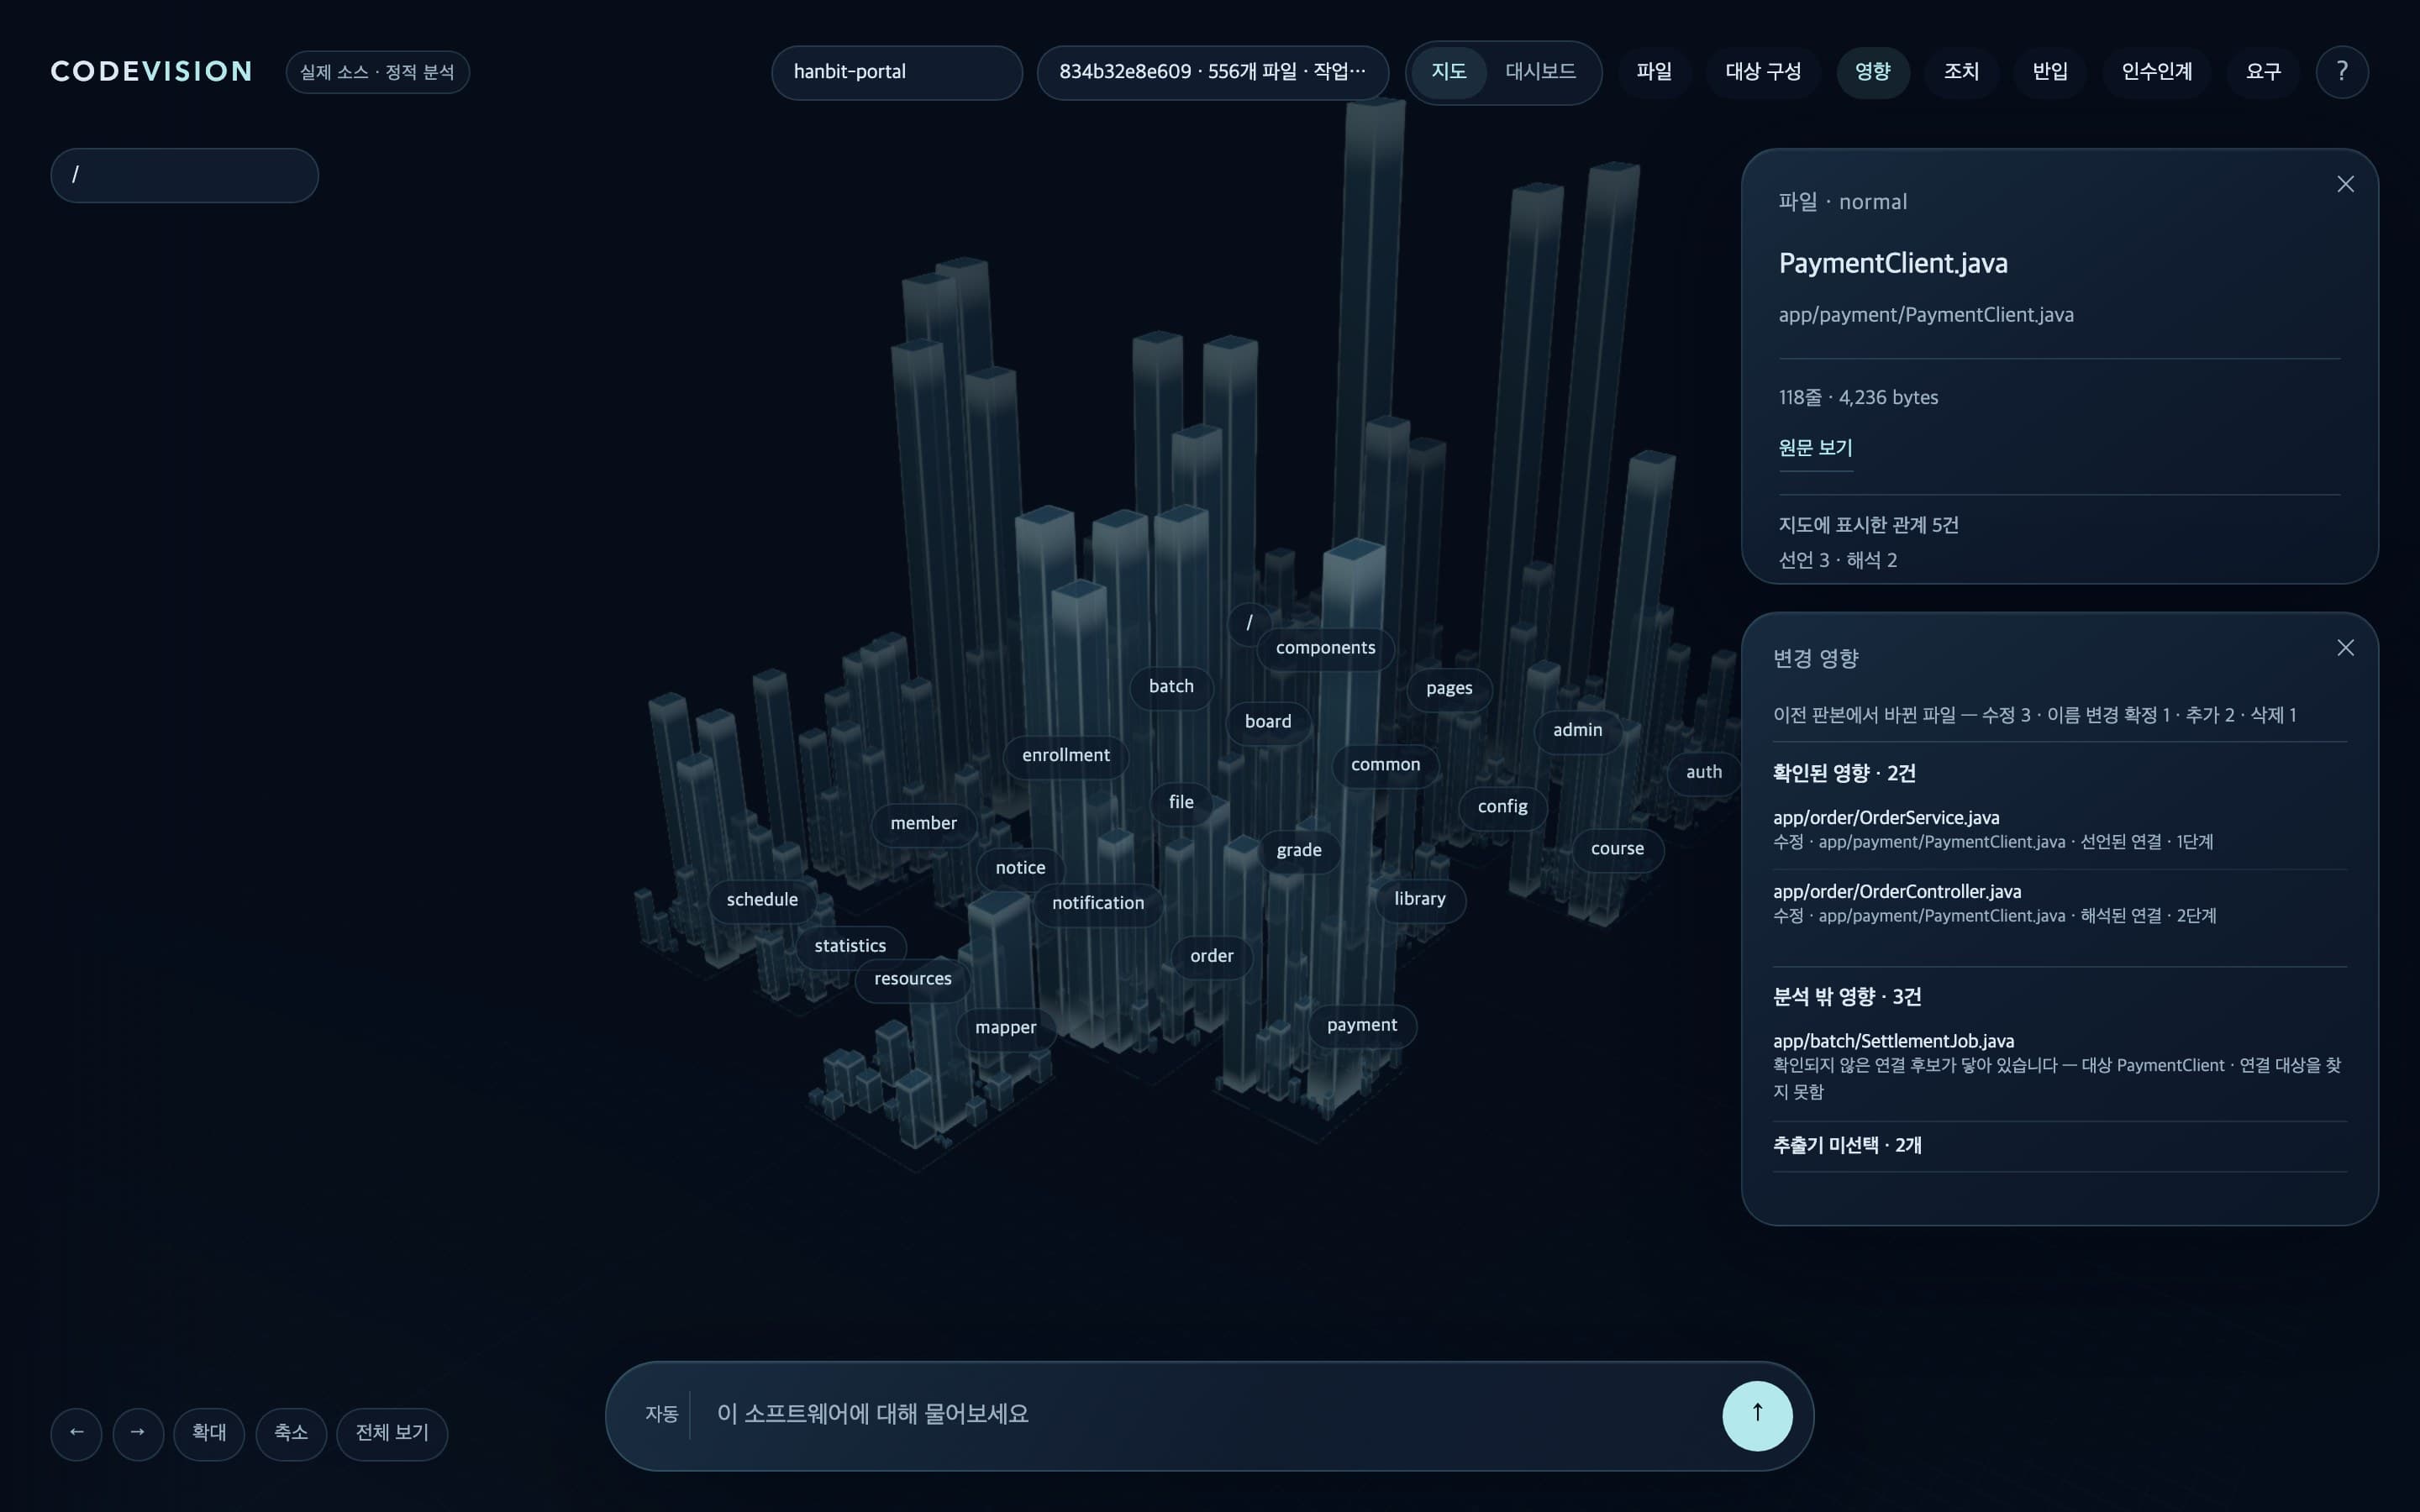Select the notification label on the map

coord(1097,903)
